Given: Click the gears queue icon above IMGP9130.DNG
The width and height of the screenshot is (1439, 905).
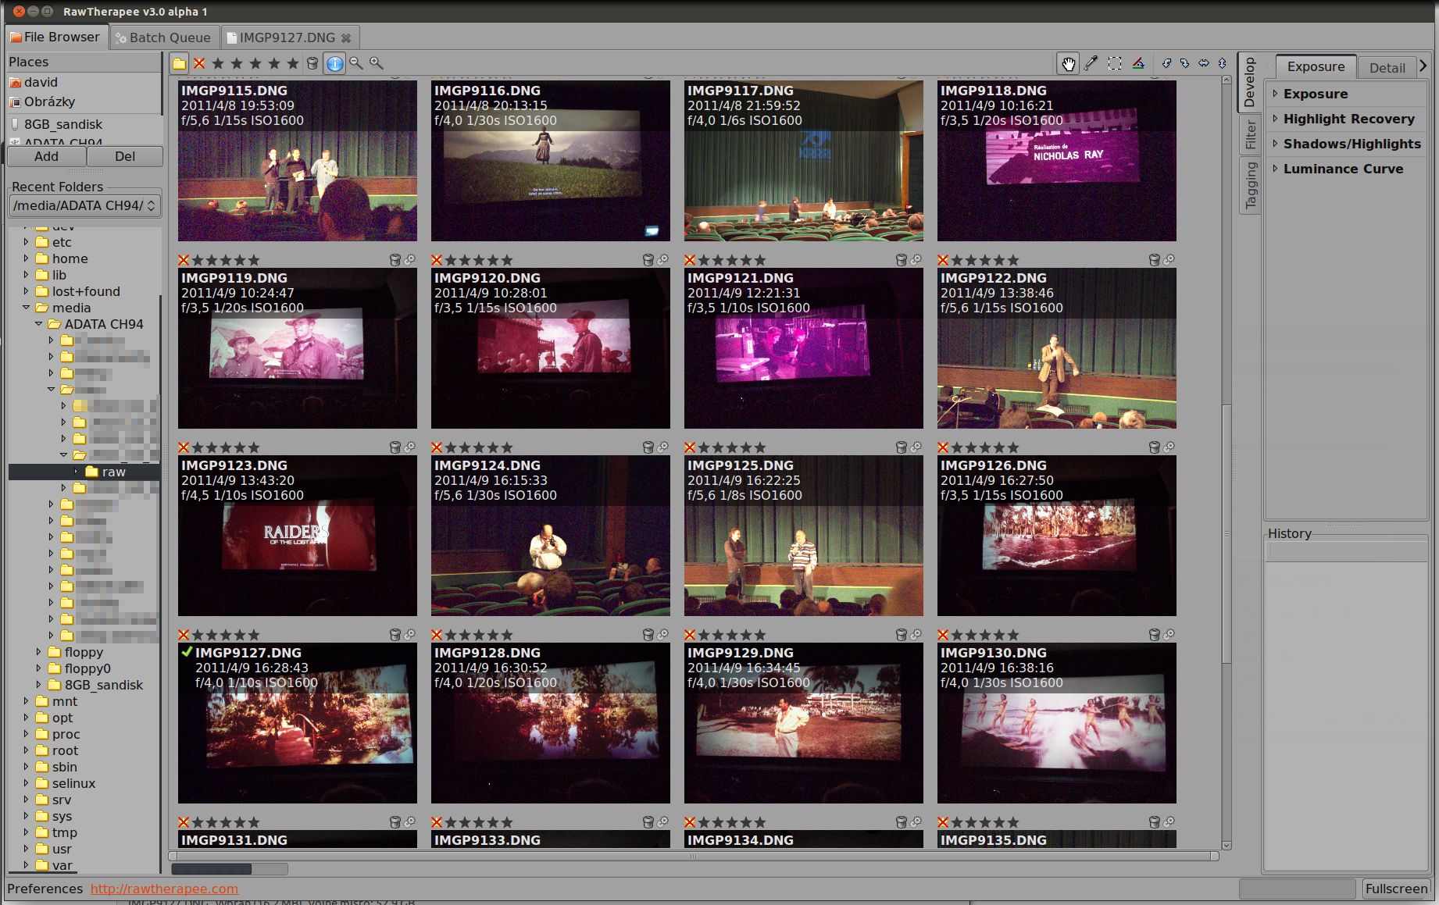Looking at the screenshot, I should tap(1169, 635).
